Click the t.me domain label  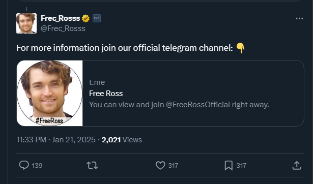click(97, 82)
